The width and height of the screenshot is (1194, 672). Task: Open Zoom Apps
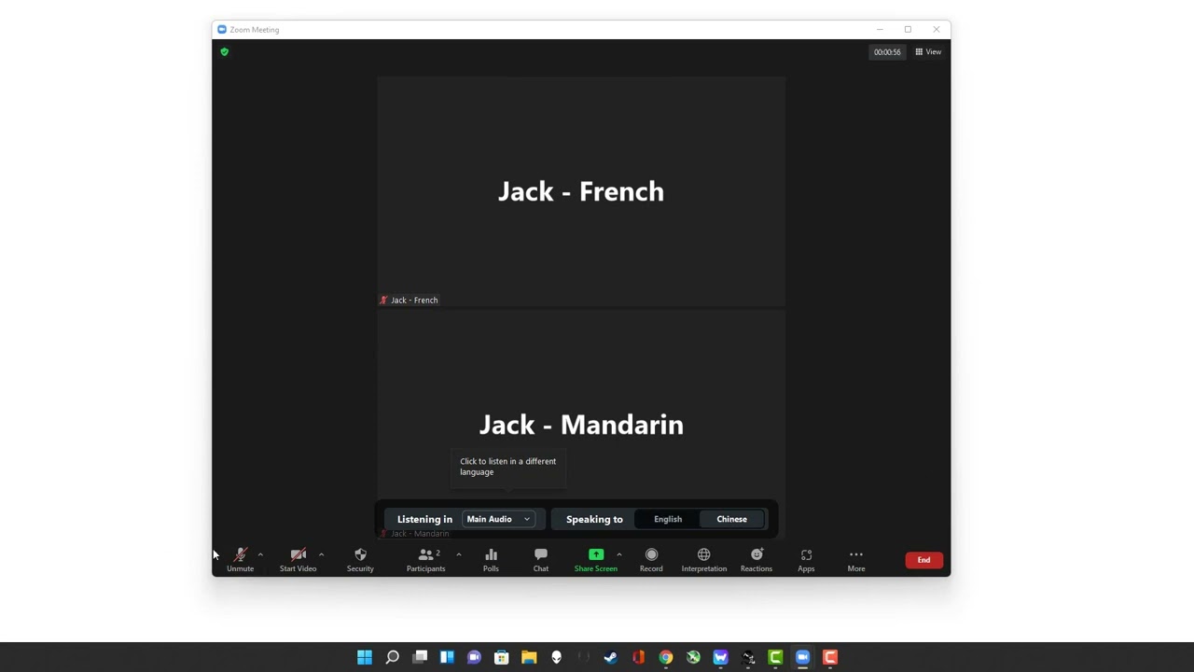point(806,559)
